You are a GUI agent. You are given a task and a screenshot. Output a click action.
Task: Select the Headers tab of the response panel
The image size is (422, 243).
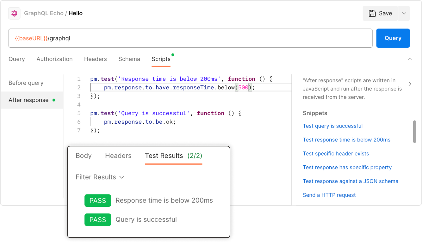coord(118,156)
